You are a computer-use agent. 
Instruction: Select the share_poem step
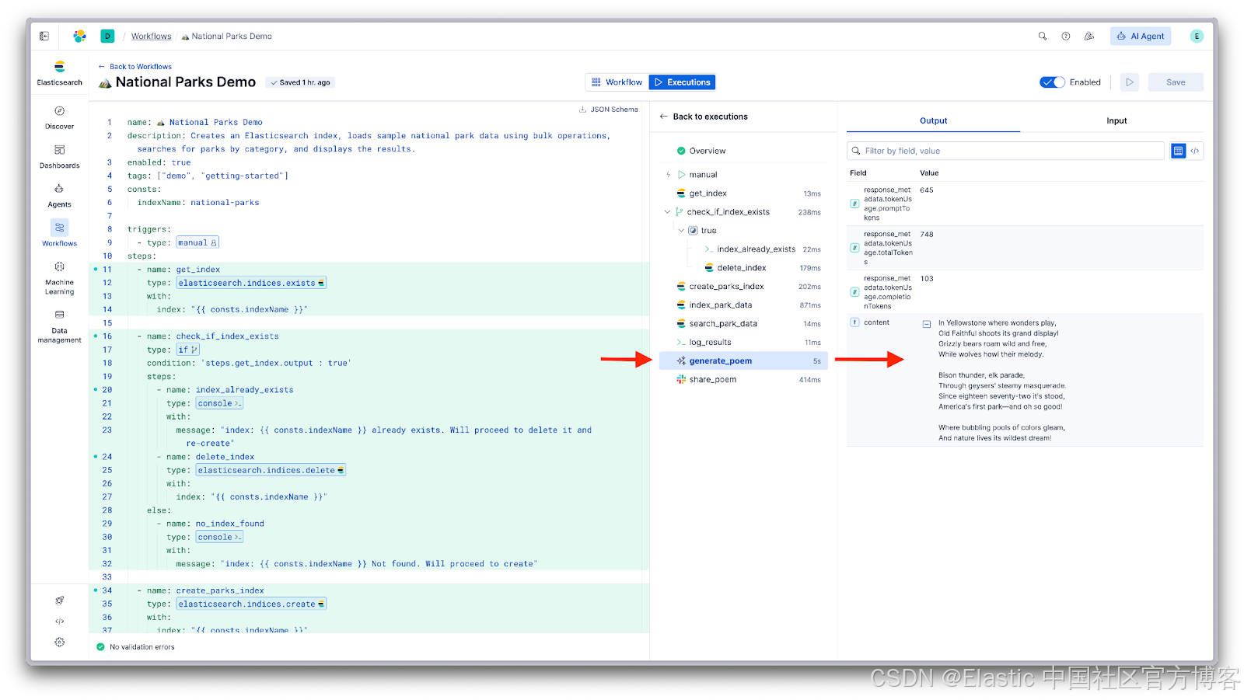[x=743, y=380]
